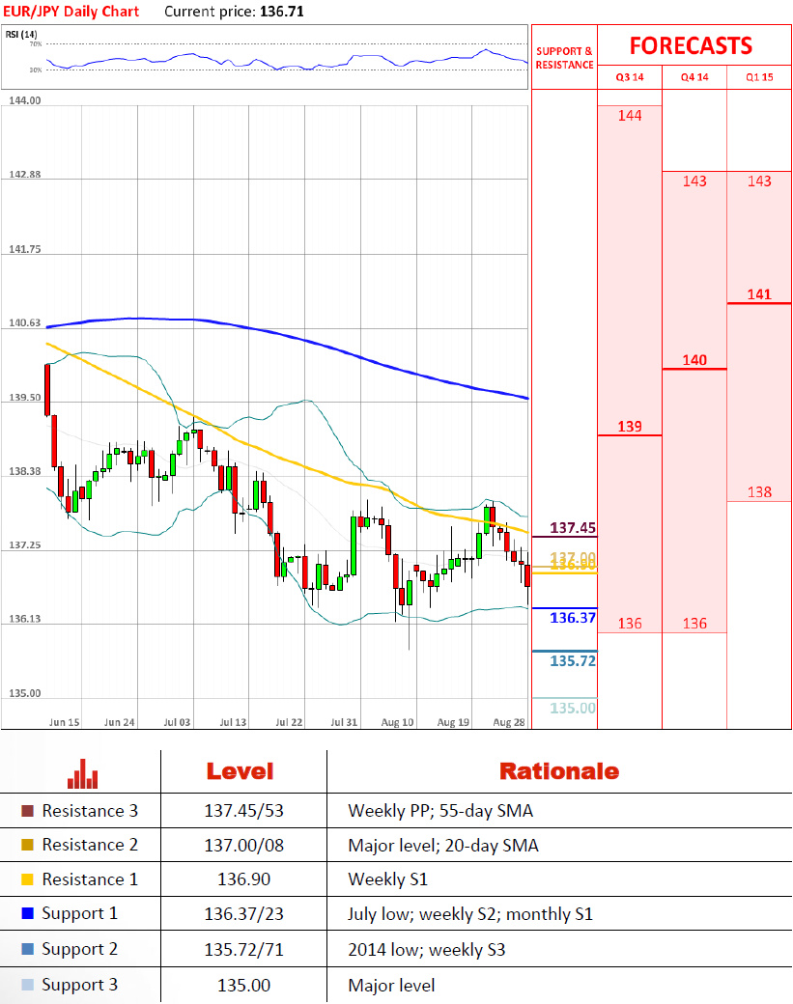
Task: Click the 141.75 price axis label
Action: tap(24, 249)
